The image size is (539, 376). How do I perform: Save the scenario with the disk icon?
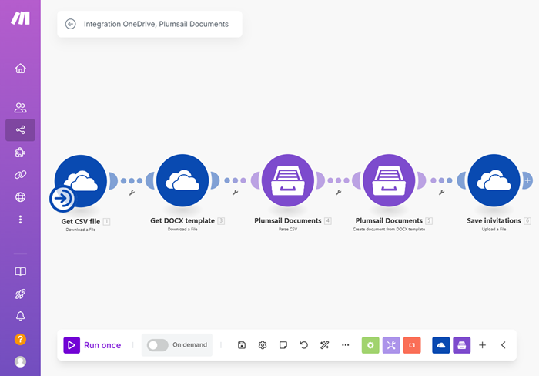pyautogui.click(x=242, y=345)
